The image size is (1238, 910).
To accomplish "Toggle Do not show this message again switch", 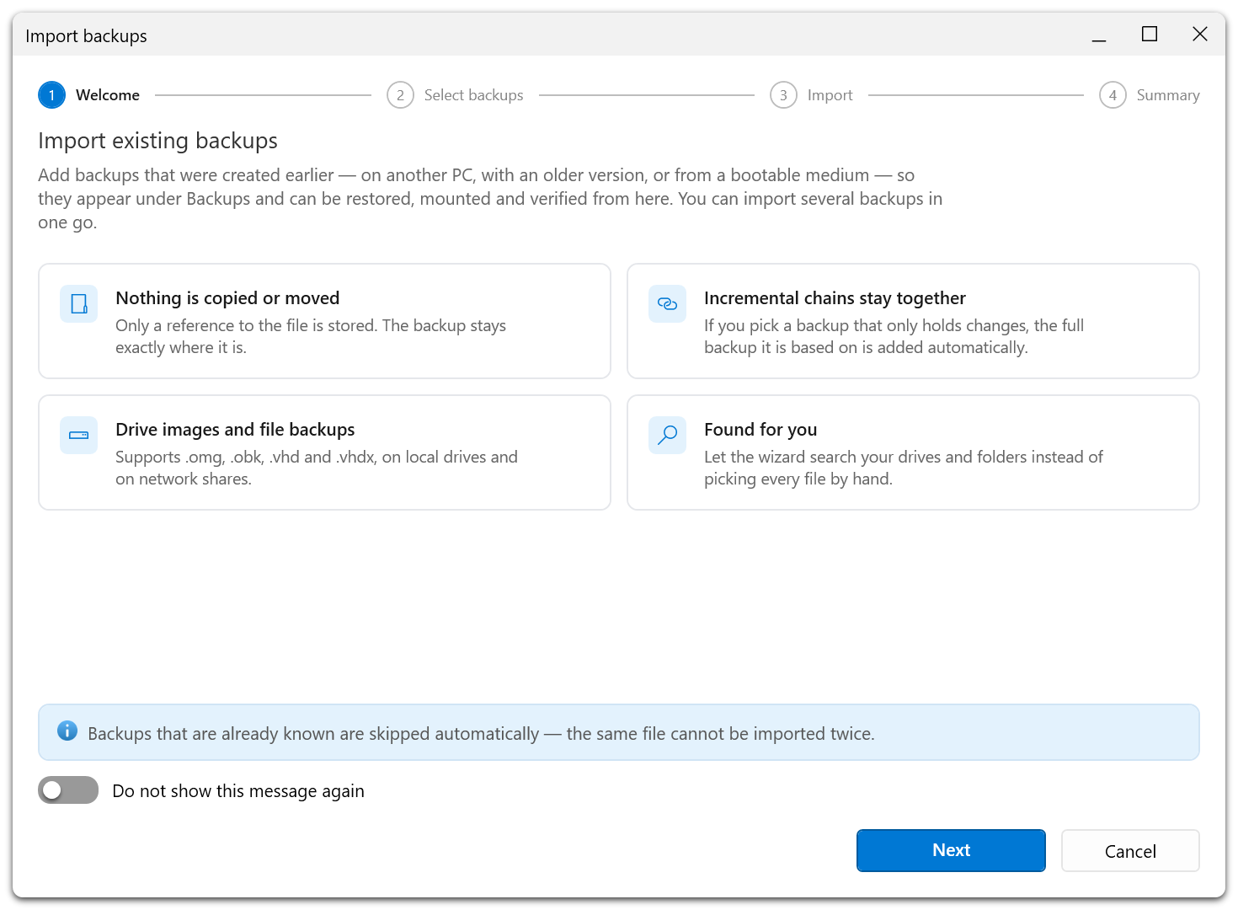I will (68, 790).
